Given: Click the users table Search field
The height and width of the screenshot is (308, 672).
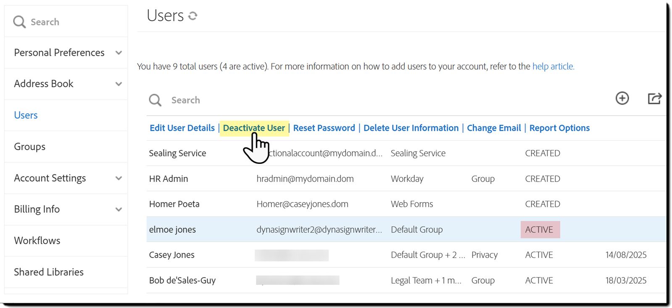Looking at the screenshot, I should 294,100.
